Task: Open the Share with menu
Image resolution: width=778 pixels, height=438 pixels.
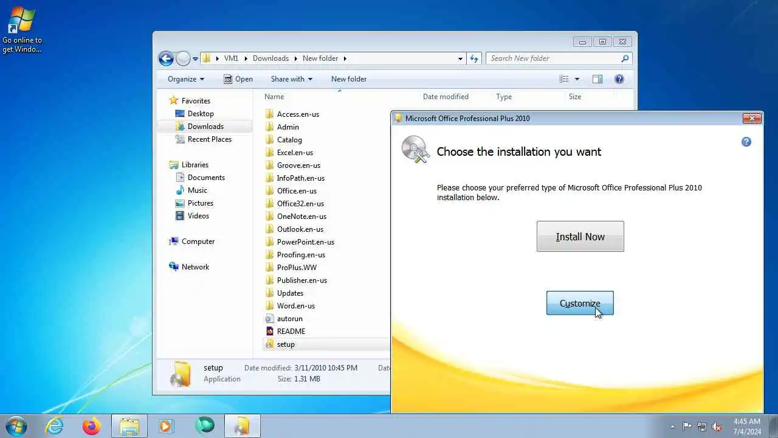Action: (292, 79)
